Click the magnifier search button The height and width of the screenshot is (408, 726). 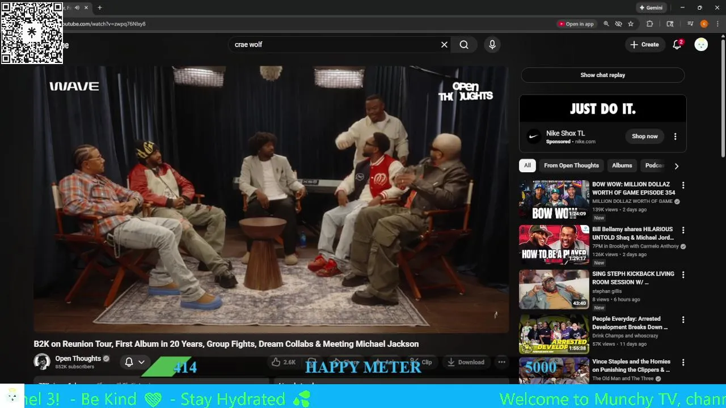(x=464, y=45)
